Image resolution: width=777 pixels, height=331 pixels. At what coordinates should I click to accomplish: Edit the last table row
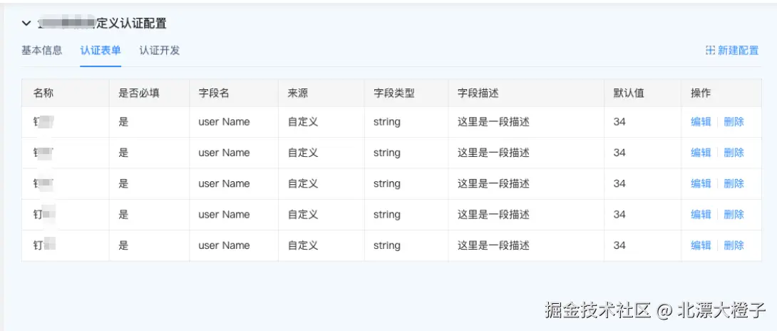[x=701, y=245]
